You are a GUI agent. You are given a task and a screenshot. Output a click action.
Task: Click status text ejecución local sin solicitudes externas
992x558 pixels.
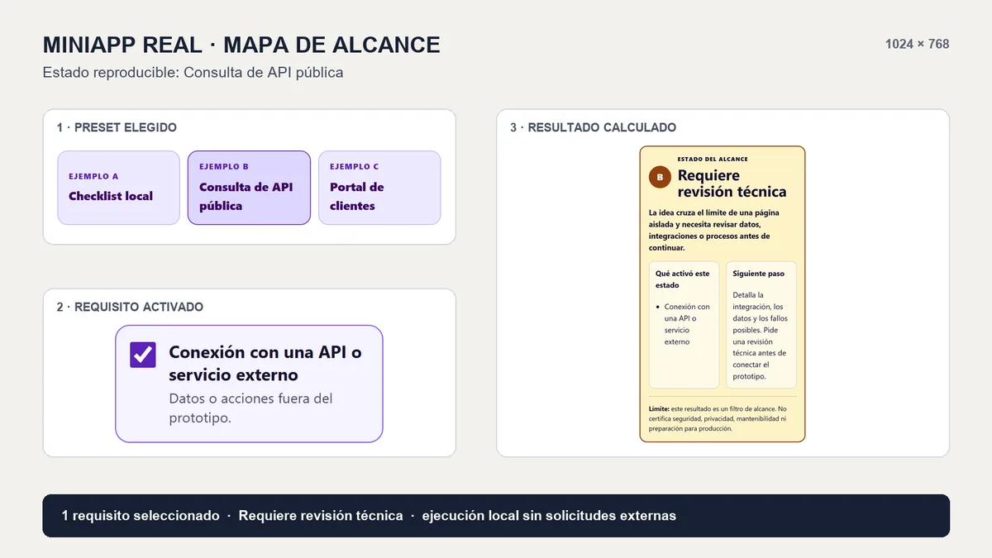tap(549, 516)
